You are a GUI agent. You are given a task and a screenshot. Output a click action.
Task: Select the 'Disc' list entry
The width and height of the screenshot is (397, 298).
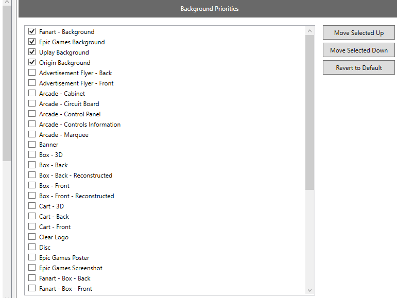[x=45, y=248]
